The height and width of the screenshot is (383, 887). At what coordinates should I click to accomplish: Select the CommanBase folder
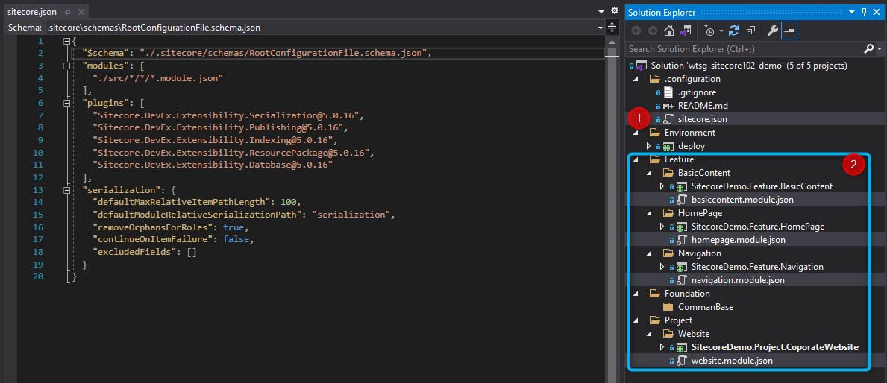(706, 307)
